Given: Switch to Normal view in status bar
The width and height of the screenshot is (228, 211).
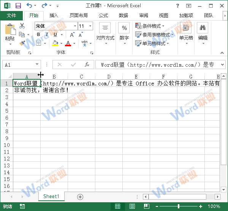Looking at the screenshot, I should coord(117,206).
